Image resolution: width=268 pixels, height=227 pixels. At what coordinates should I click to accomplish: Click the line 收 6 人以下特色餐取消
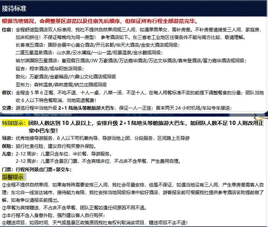click(56, 100)
